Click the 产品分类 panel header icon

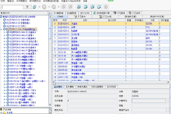click(x=1, y=109)
